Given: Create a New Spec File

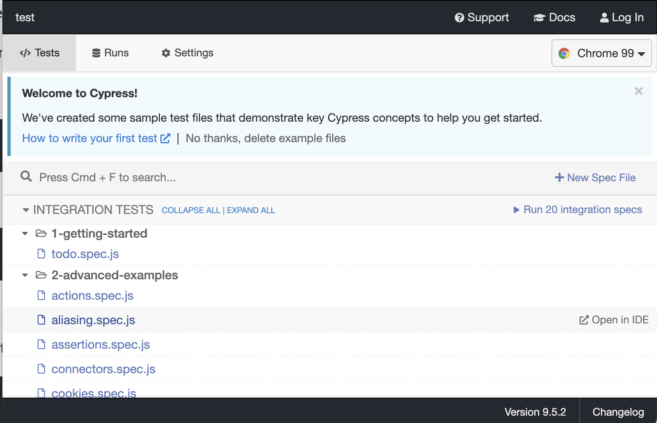Looking at the screenshot, I should click(595, 178).
